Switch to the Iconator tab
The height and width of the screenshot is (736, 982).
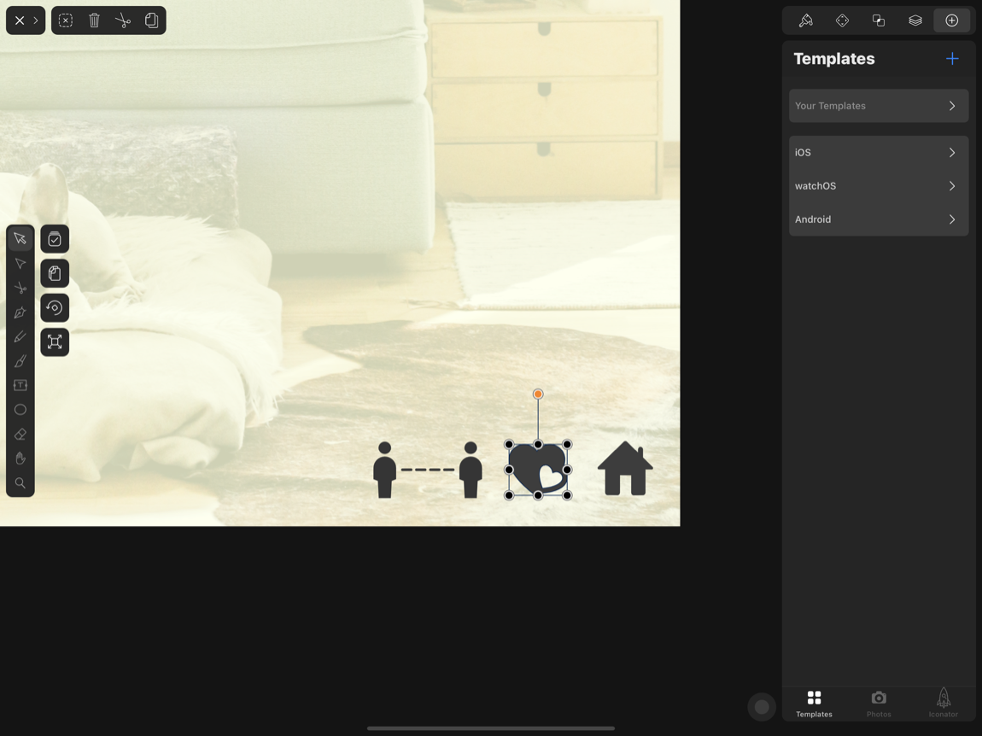tap(943, 704)
